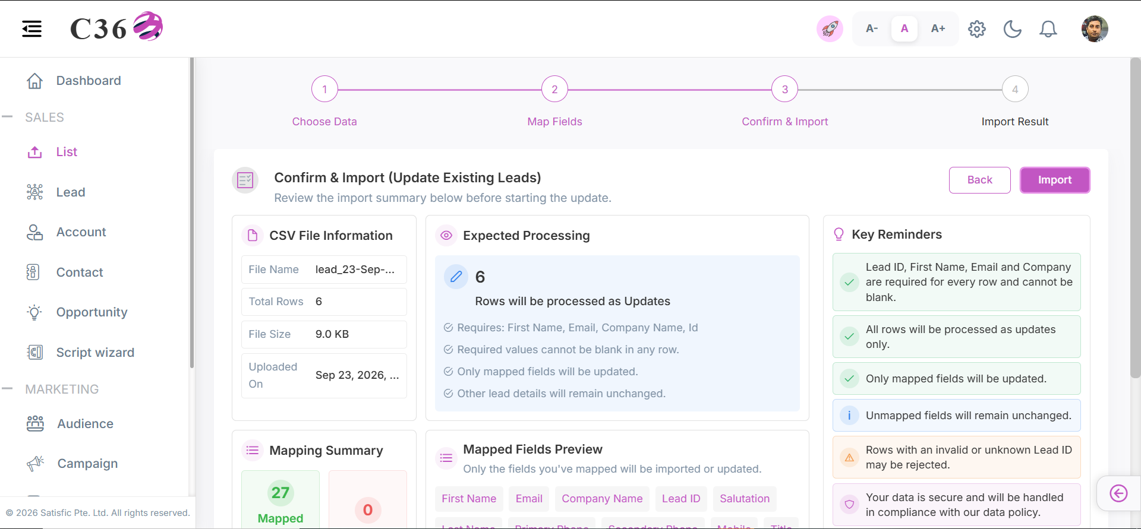This screenshot has height=529, width=1141.
Task: Click the Salutation mapped field tag
Action: [x=745, y=499]
